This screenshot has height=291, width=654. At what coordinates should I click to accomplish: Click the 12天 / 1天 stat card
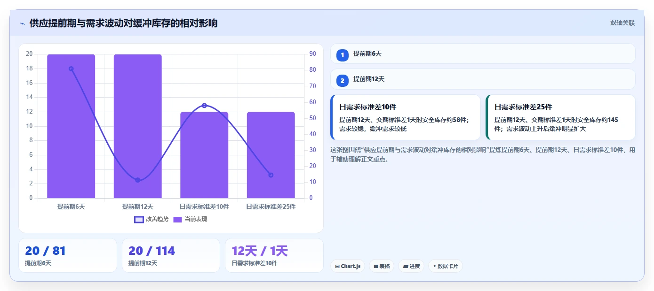[274, 255]
